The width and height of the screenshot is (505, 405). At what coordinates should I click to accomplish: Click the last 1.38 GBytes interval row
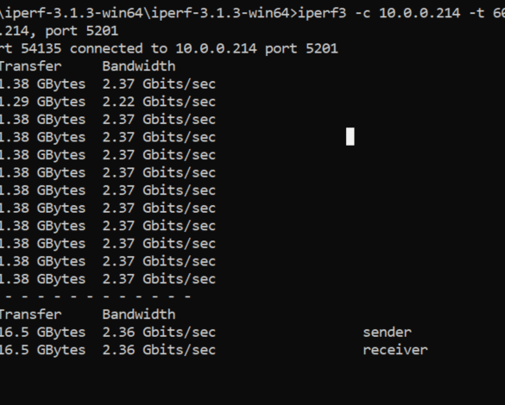pyautogui.click(x=42, y=279)
